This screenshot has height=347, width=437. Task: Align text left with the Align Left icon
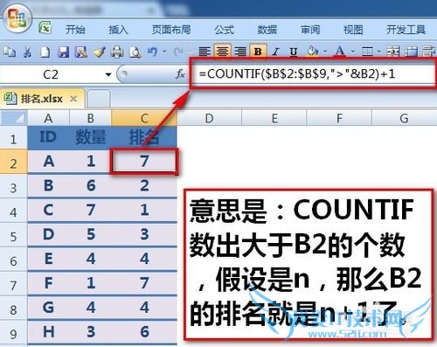[x=205, y=52]
